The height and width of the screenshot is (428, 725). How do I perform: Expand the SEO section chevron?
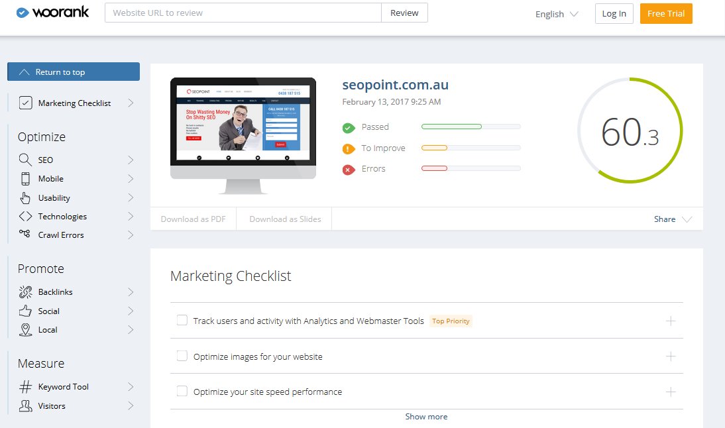pos(131,160)
